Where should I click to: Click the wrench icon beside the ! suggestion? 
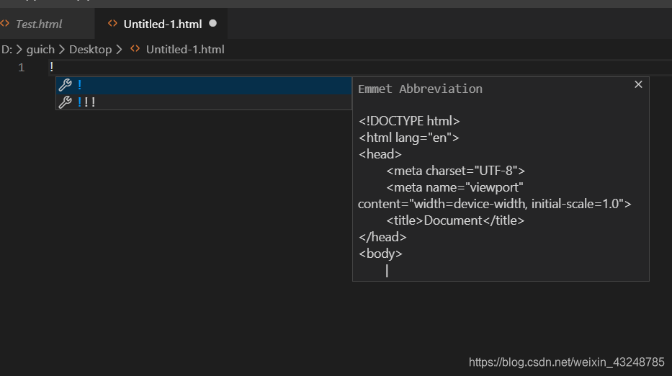[65, 85]
